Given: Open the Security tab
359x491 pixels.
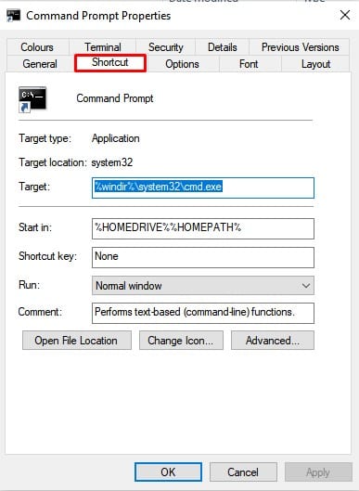Looking at the screenshot, I should pyautogui.click(x=165, y=47).
